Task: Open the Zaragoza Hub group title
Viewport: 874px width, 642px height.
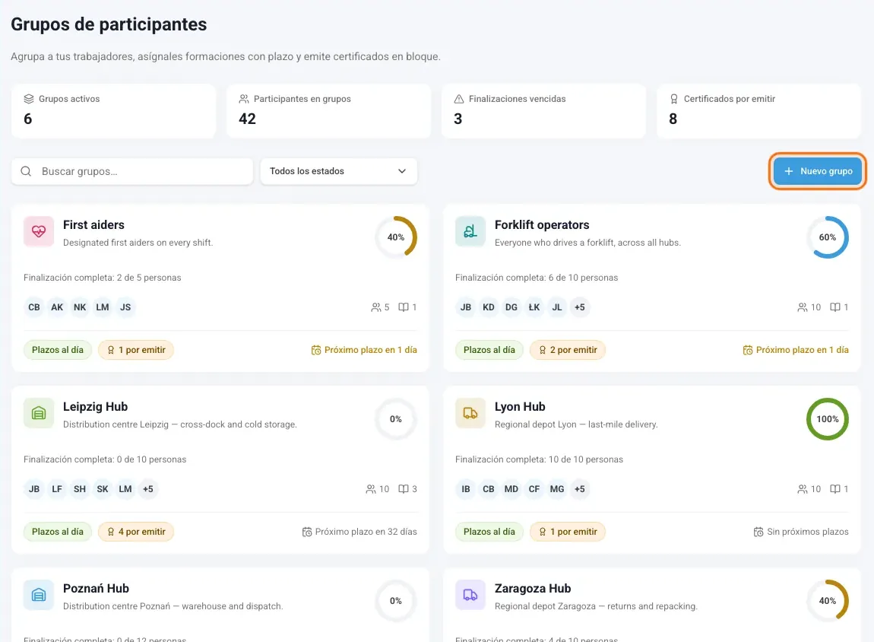Action: tap(533, 589)
